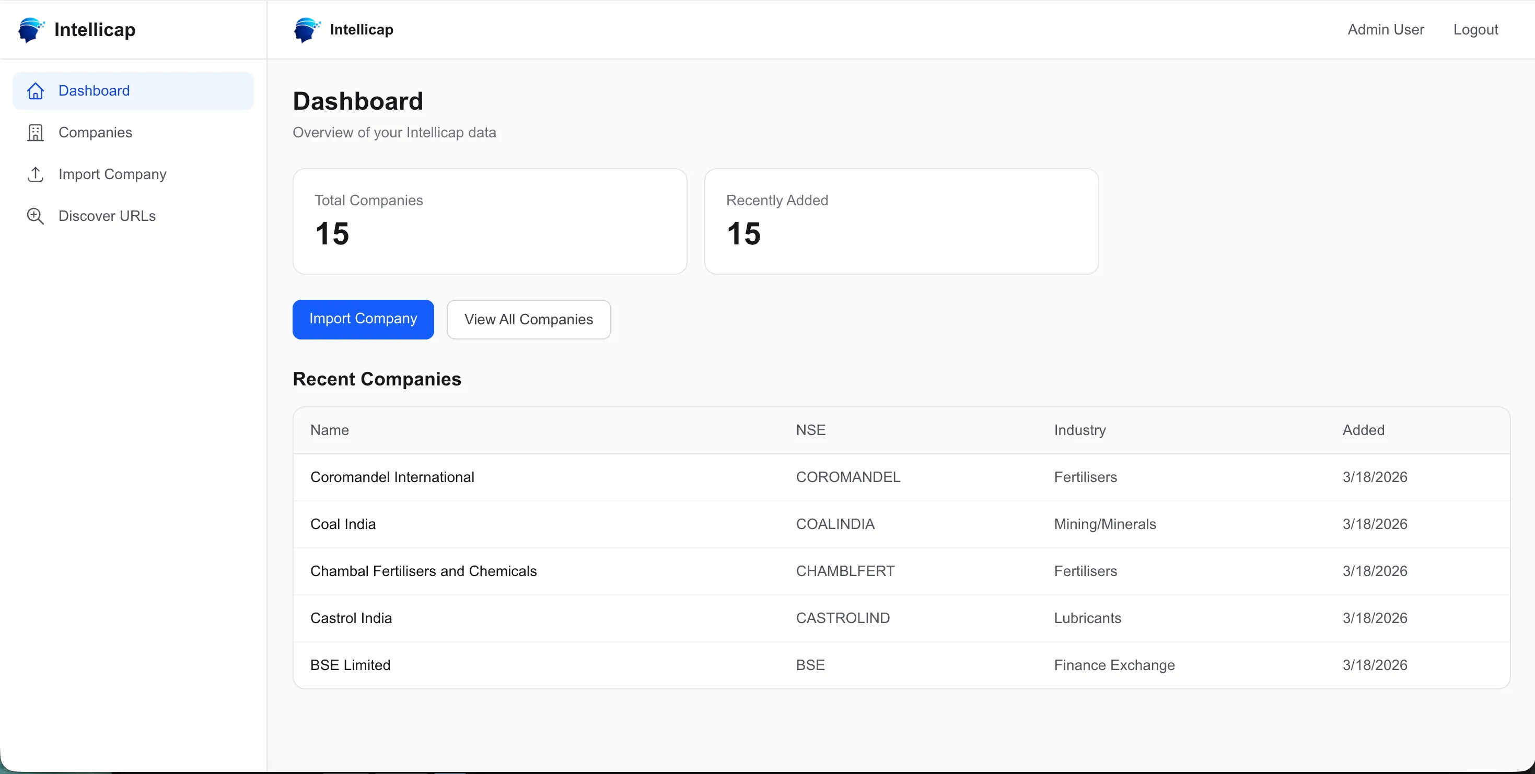Open the Companies sidebar menu item

pos(133,132)
